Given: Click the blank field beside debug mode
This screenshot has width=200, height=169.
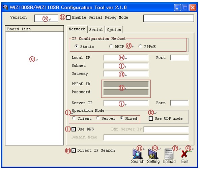Looking at the screenshot, I should click(x=169, y=18).
